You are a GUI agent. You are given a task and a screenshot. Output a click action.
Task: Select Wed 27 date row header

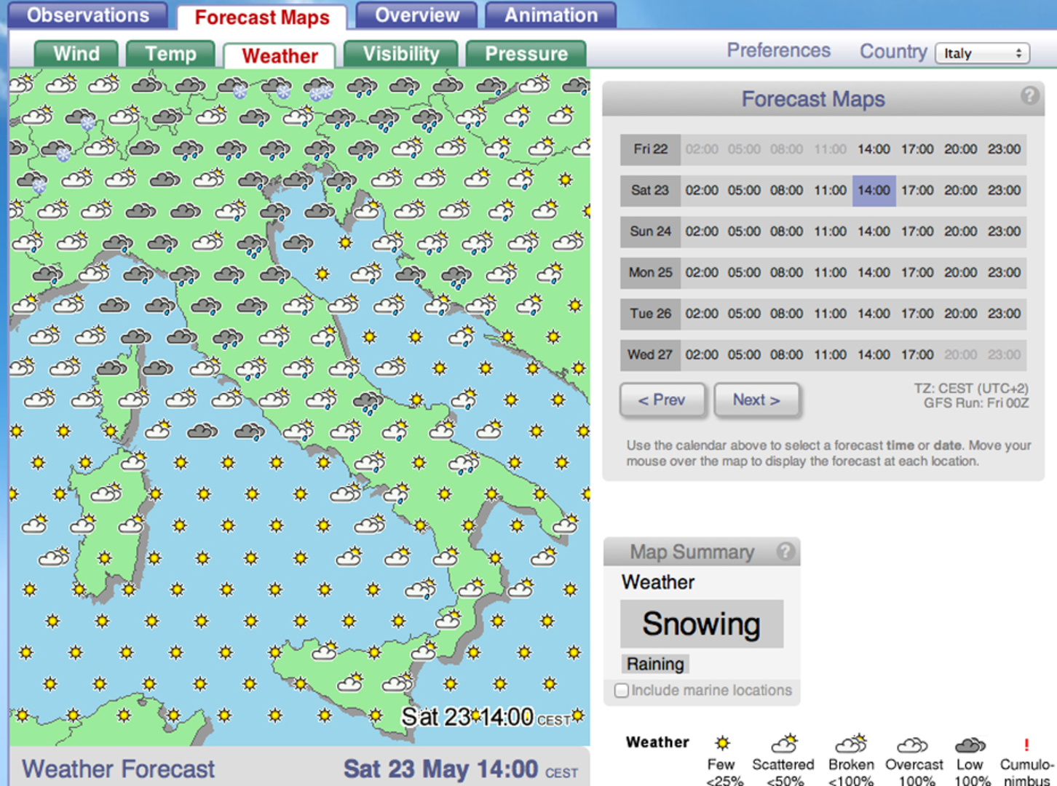(x=650, y=355)
